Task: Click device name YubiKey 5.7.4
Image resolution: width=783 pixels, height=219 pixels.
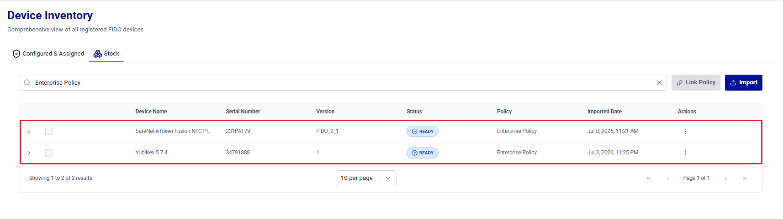Action: pyautogui.click(x=152, y=153)
